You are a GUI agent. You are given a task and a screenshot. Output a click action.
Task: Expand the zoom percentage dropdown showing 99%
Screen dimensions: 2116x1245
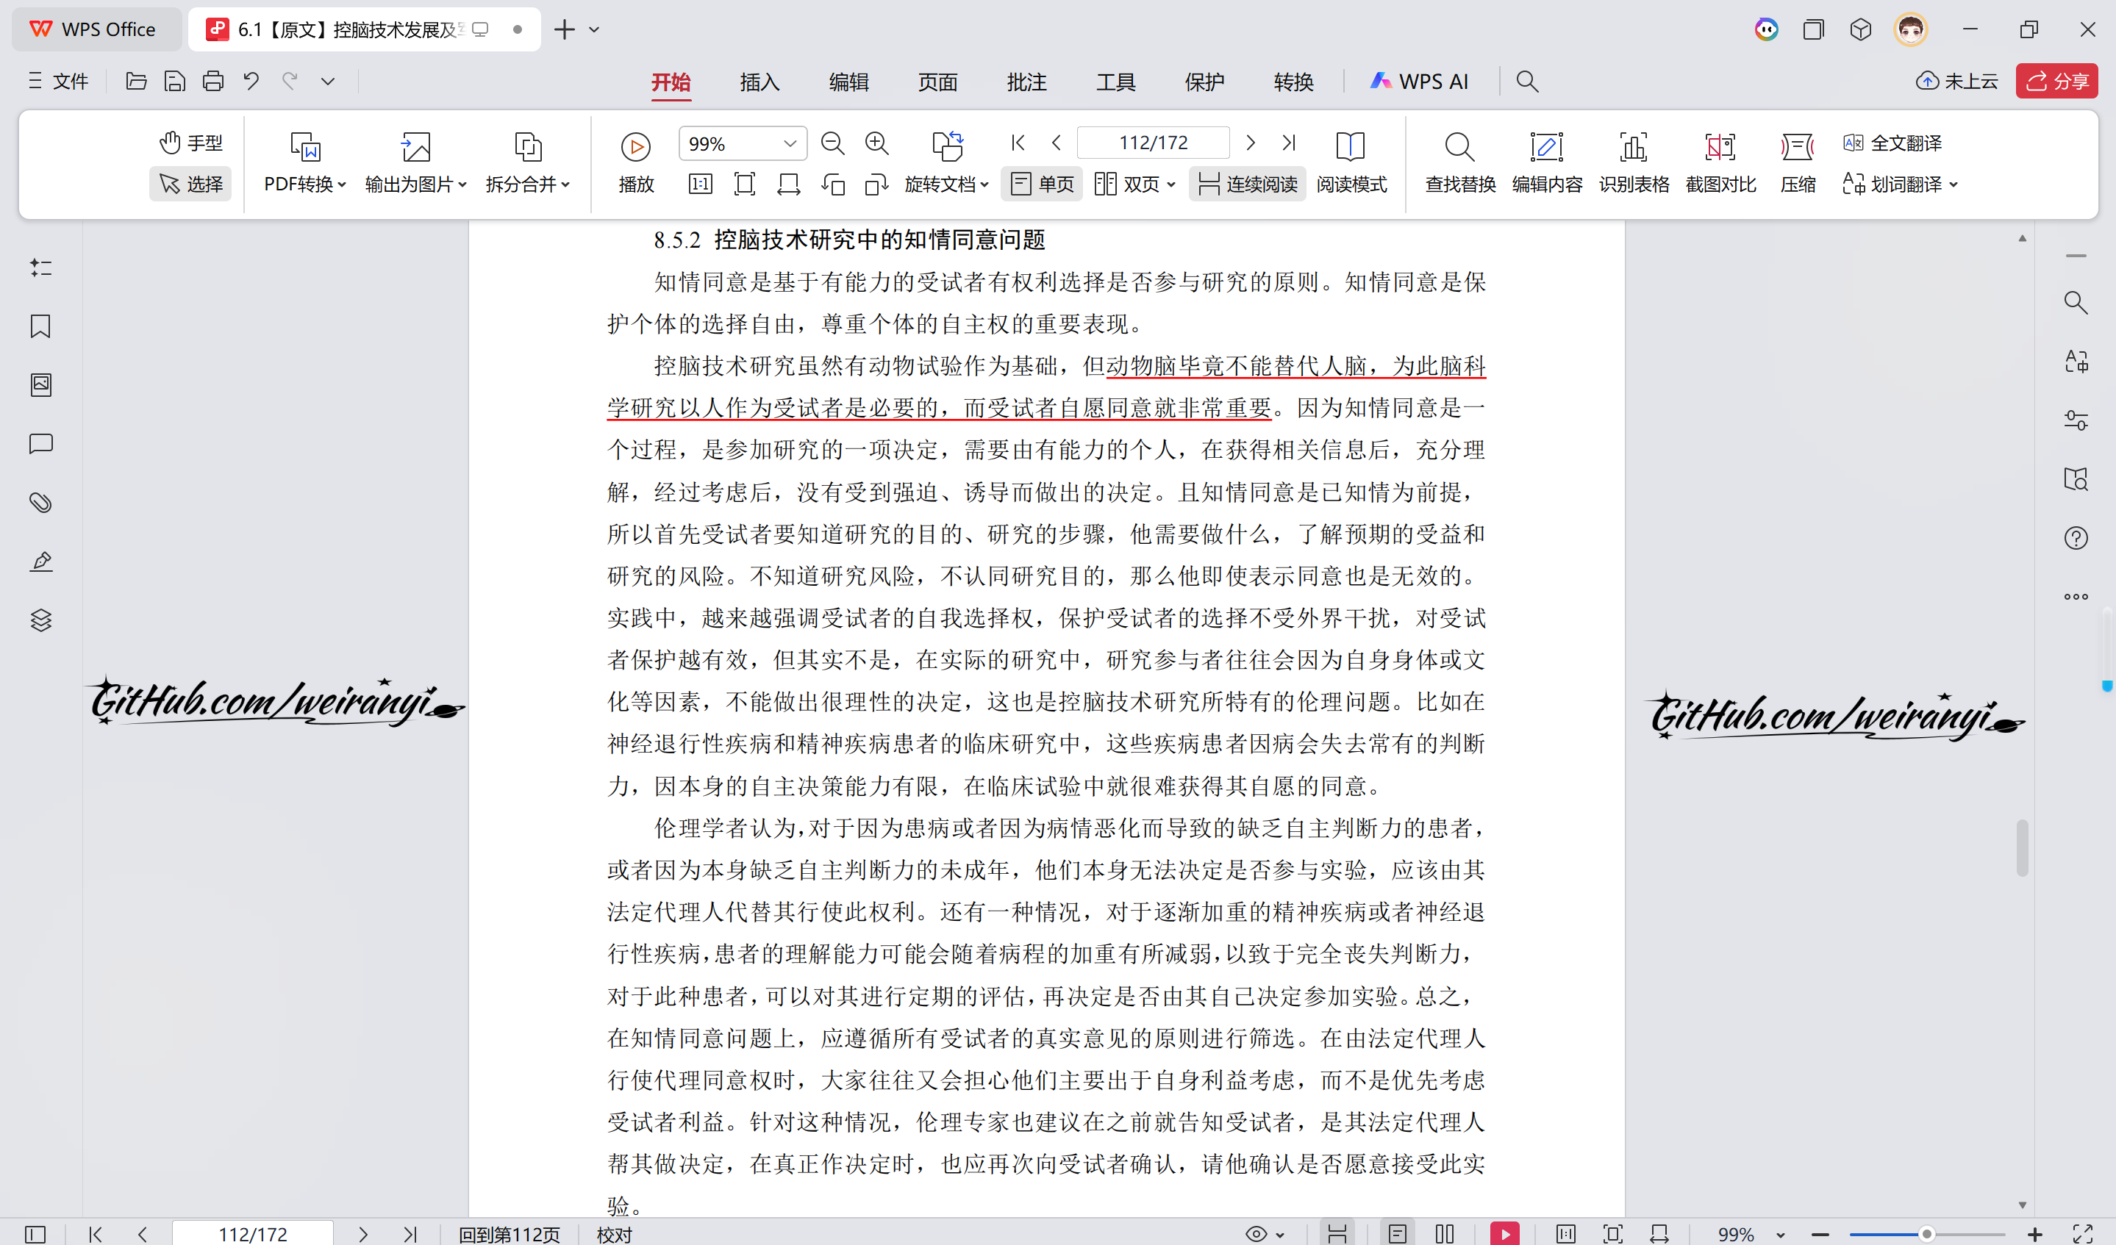point(787,143)
